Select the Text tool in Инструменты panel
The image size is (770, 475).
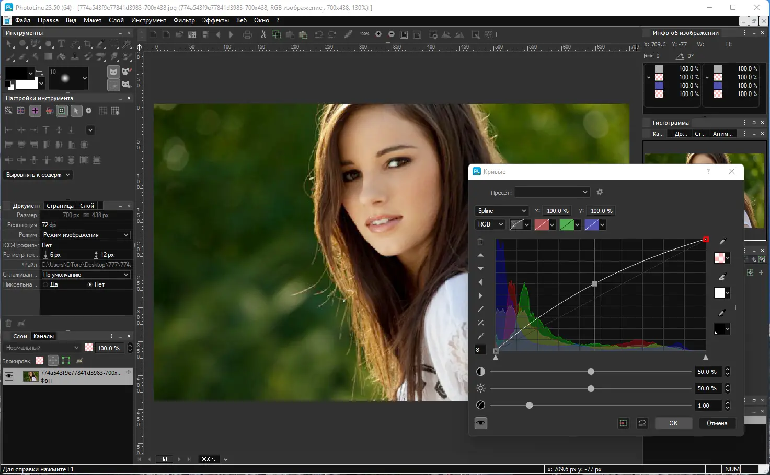point(61,44)
